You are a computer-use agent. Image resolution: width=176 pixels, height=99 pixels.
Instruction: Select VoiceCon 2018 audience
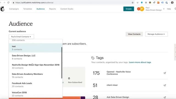click(35, 94)
